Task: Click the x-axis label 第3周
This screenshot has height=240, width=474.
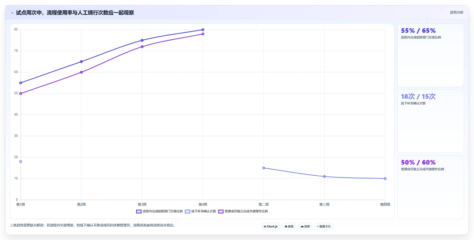Action: 142,204
